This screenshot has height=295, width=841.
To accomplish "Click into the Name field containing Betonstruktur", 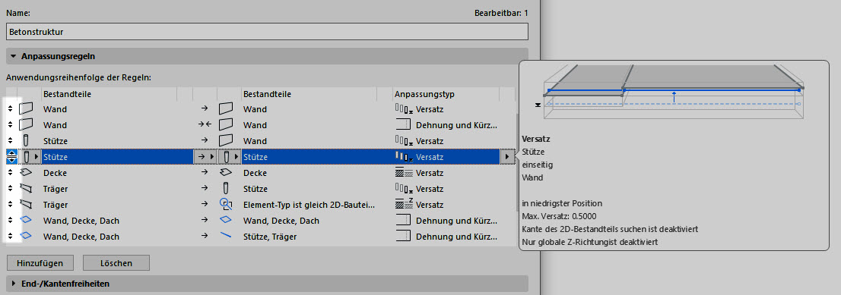I will [x=267, y=32].
